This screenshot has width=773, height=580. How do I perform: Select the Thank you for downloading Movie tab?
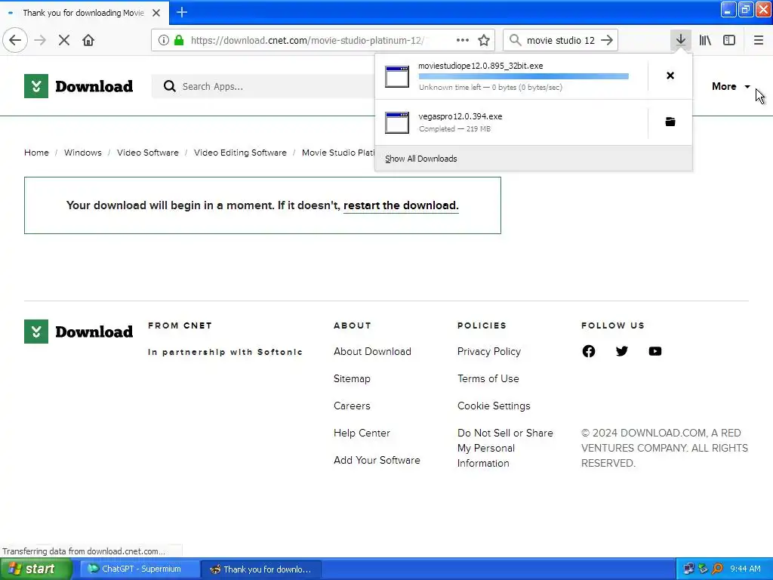pyautogui.click(x=83, y=13)
